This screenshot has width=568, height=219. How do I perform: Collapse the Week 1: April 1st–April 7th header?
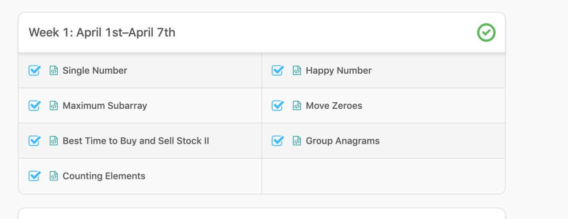coord(262,32)
